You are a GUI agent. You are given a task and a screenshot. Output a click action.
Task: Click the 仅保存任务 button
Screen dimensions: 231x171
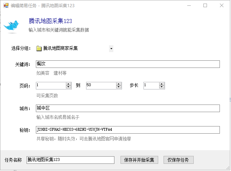(x=178, y=160)
